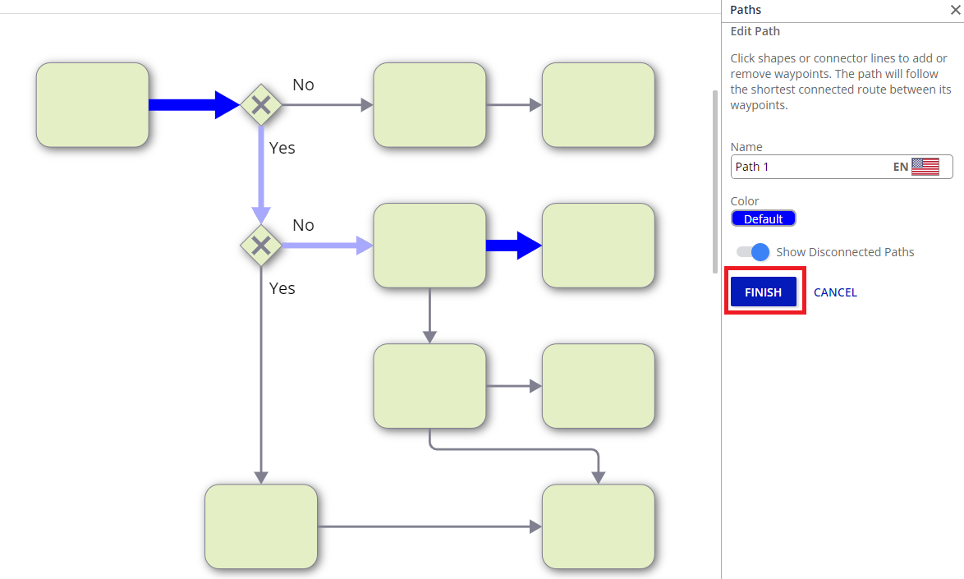The image size is (964, 579).
Task: Select the US flag language icon
Action: tap(925, 167)
